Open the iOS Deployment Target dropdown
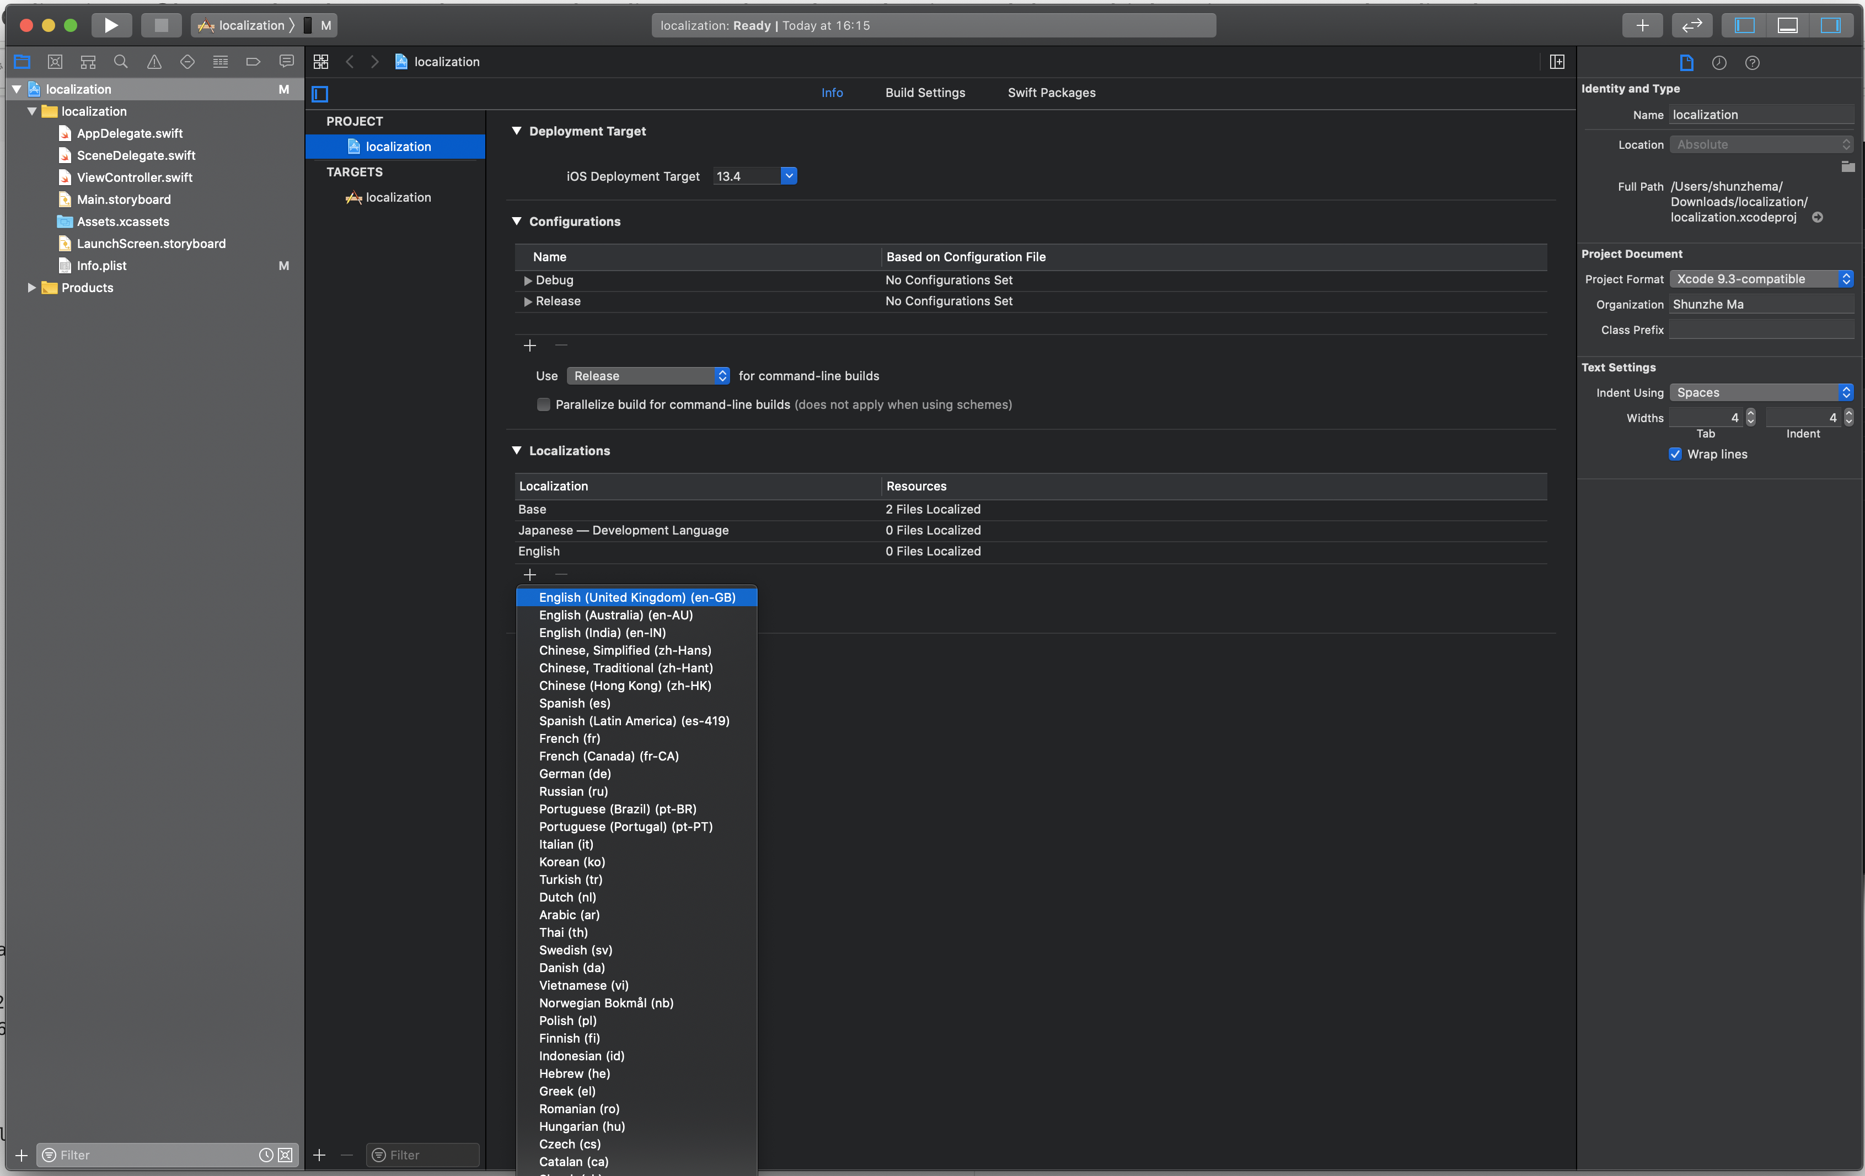 [x=789, y=176]
